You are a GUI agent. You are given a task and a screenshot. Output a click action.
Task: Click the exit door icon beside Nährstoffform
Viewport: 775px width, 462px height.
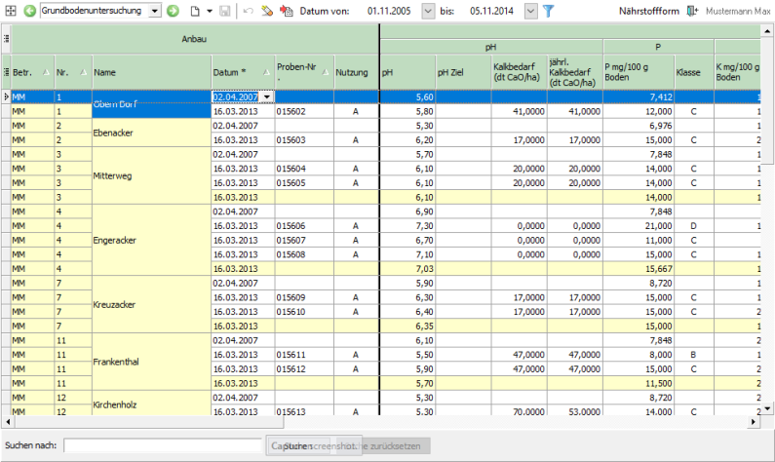pos(692,11)
